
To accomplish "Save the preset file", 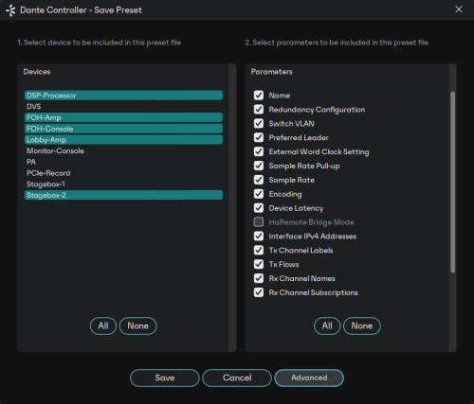I will point(165,378).
